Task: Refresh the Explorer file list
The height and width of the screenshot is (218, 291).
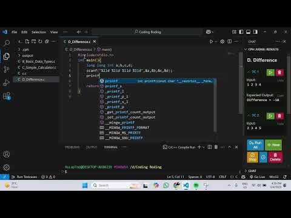Action: (40, 42)
